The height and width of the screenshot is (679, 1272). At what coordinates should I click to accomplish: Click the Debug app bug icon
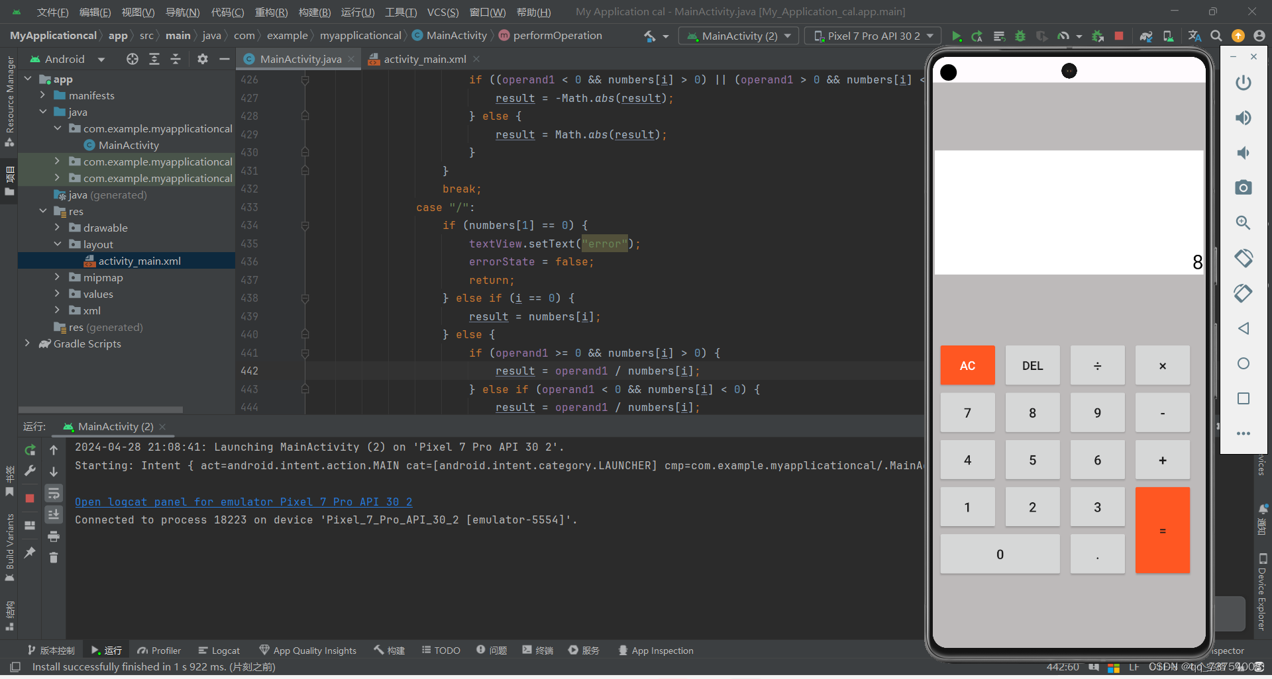coord(1020,36)
